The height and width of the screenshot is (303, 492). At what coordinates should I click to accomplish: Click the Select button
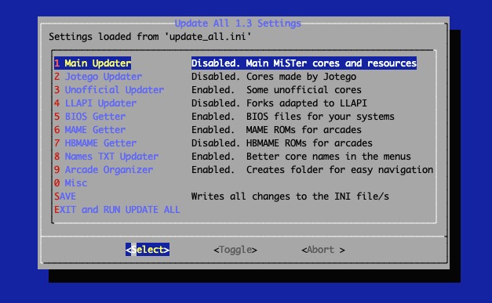tap(148, 250)
